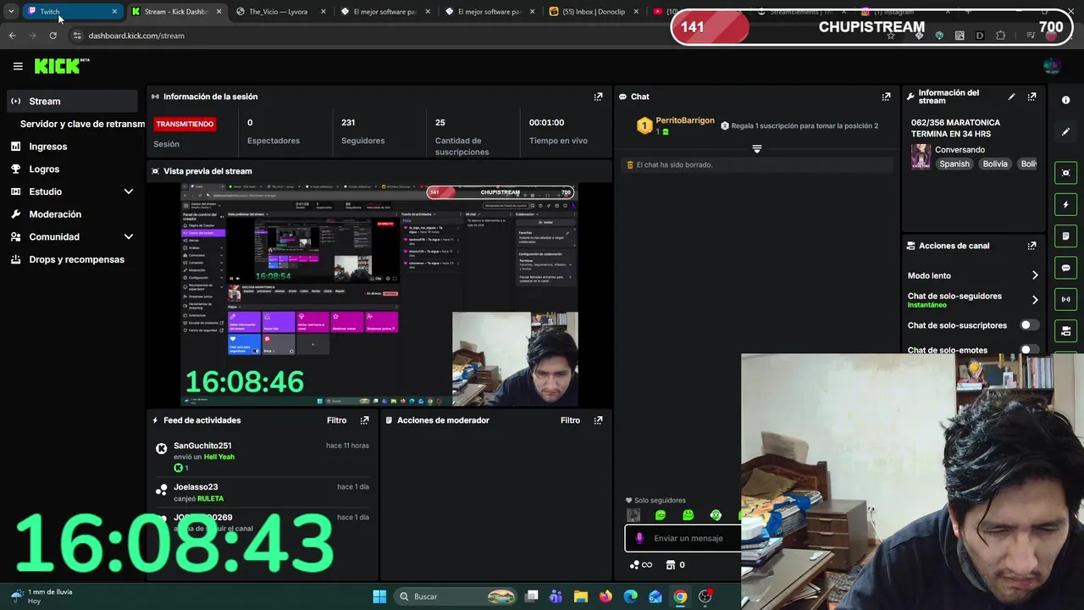Click the pencil icon in the right rail
Viewport: 1084px width, 610px height.
pos(1065,132)
